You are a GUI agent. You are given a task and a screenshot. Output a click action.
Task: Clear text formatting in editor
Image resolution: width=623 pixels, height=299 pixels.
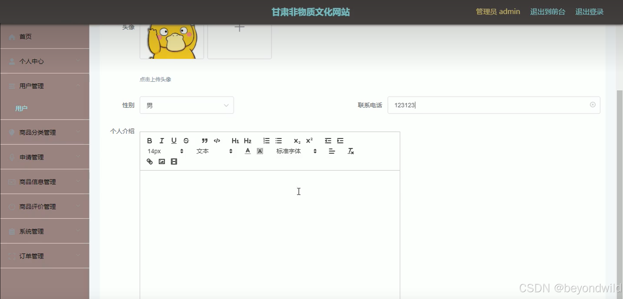[351, 151]
